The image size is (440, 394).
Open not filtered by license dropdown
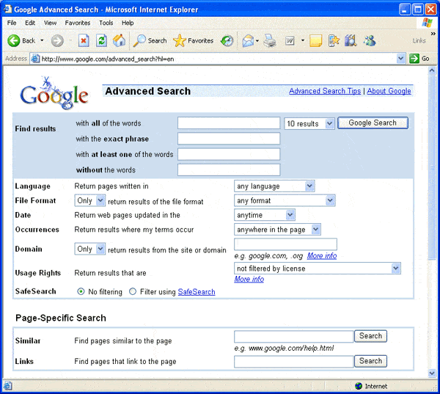click(318, 269)
